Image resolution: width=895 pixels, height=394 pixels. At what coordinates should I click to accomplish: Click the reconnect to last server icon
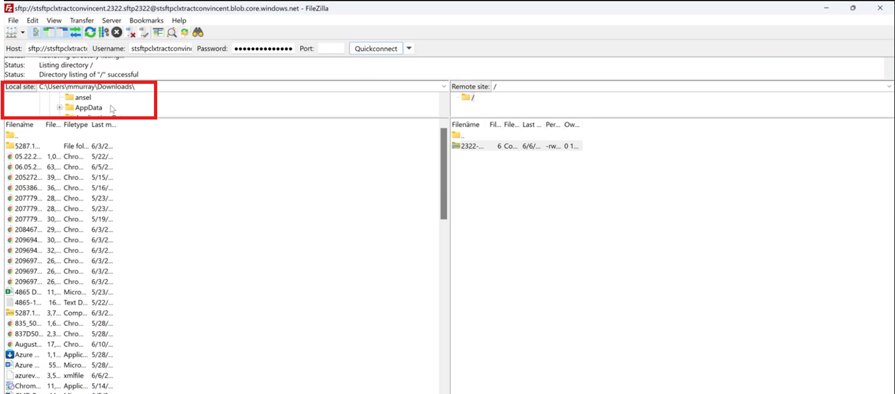144,32
